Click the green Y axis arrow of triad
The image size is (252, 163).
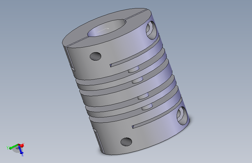click(x=13, y=147)
